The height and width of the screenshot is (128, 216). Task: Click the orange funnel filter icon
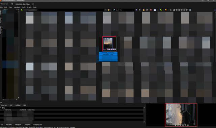pyautogui.click(x=166, y=10)
